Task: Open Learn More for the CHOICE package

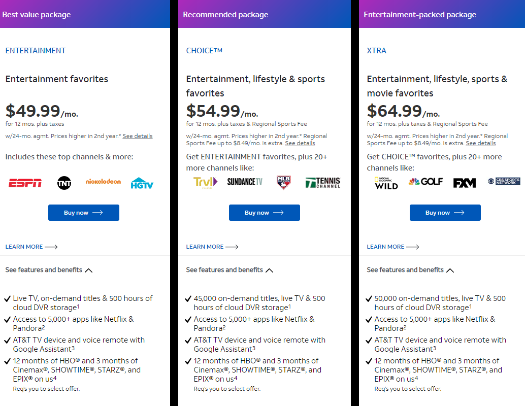Action: coord(212,247)
